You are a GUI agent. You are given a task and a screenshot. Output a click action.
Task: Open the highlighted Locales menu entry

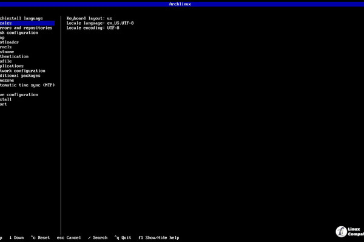27,23
